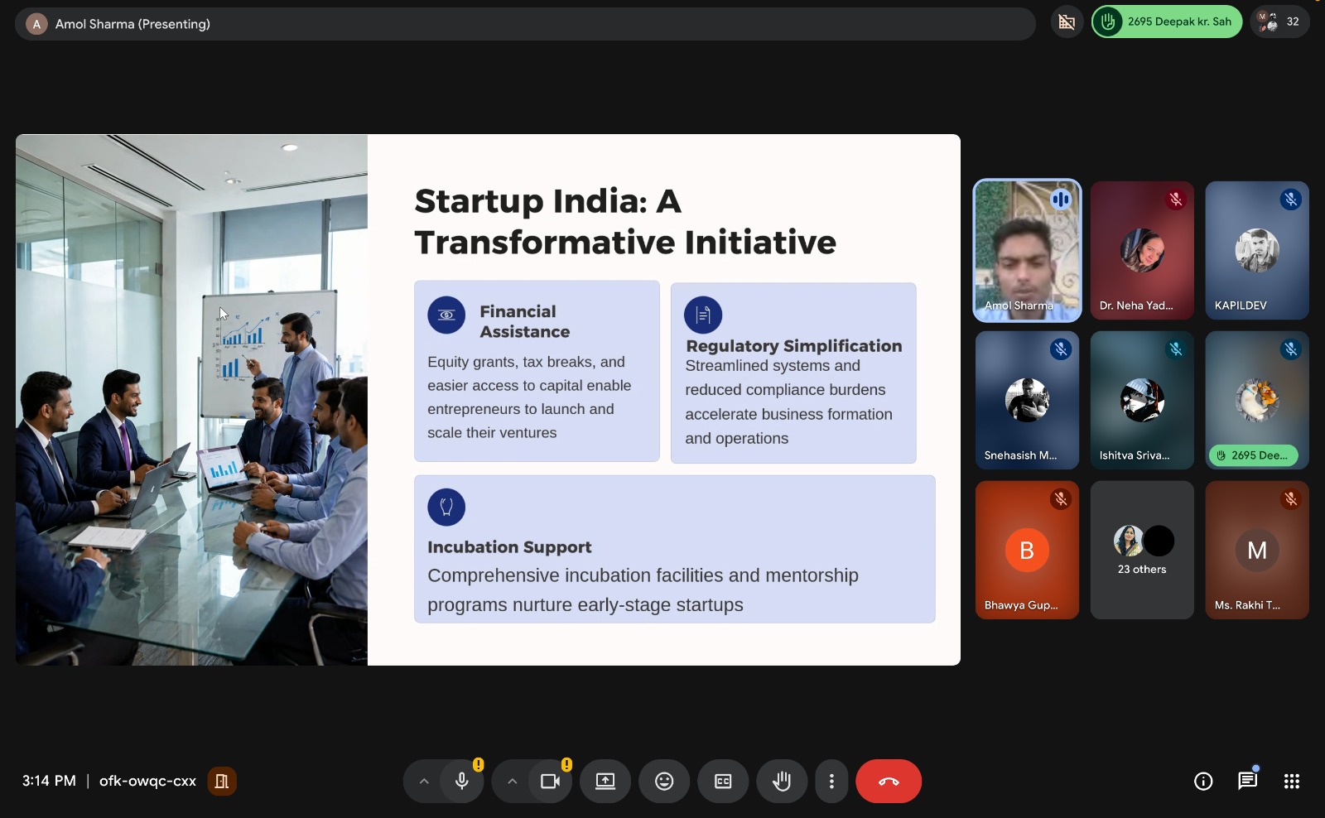Select the KAPILDEV participant tile

(x=1257, y=250)
